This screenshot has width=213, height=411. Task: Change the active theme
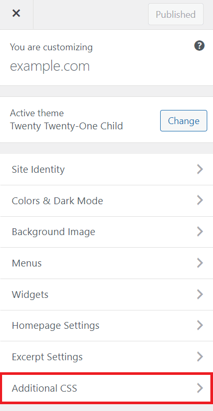click(184, 120)
